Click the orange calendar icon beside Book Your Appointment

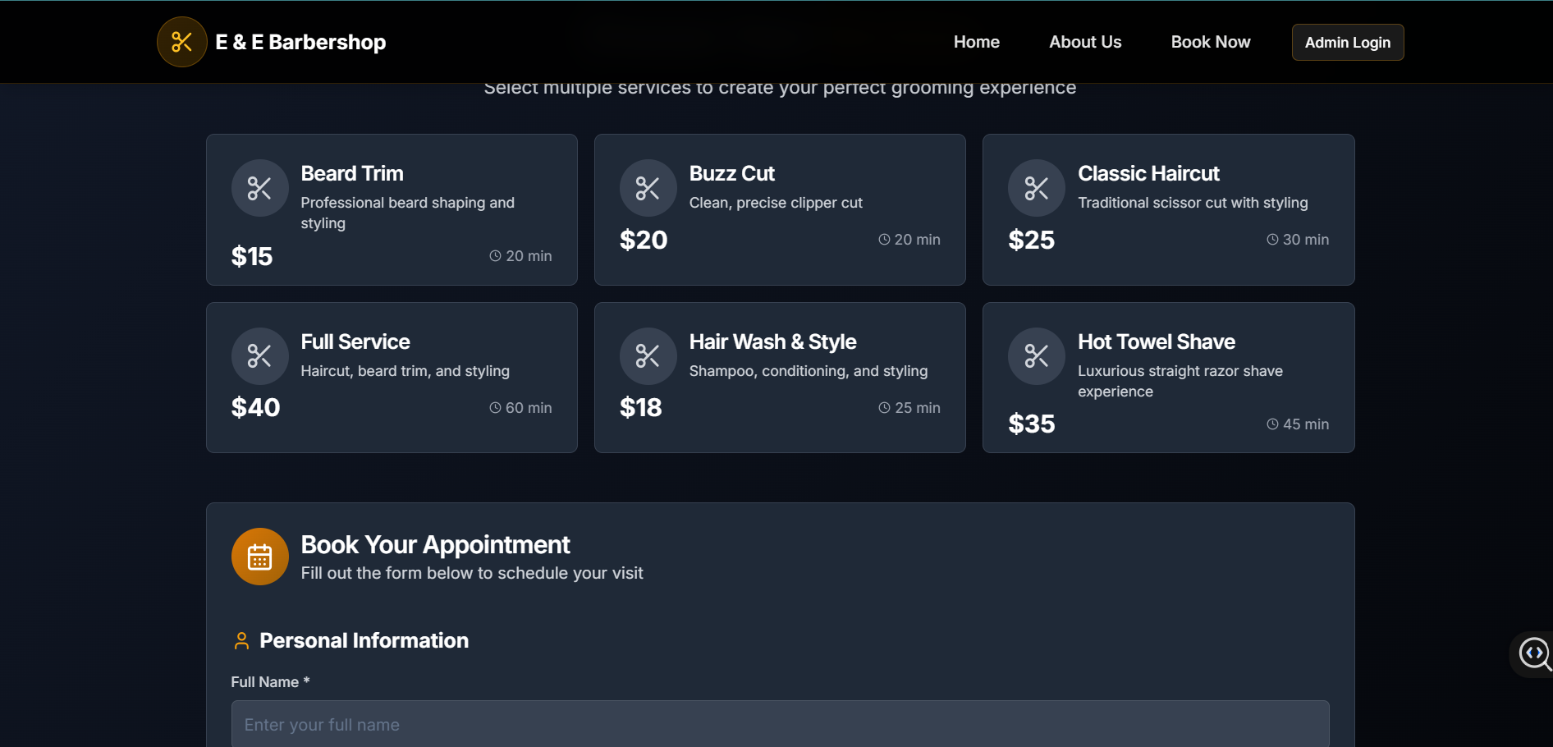(x=259, y=557)
